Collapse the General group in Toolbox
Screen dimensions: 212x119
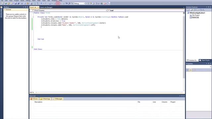coord(5,10)
